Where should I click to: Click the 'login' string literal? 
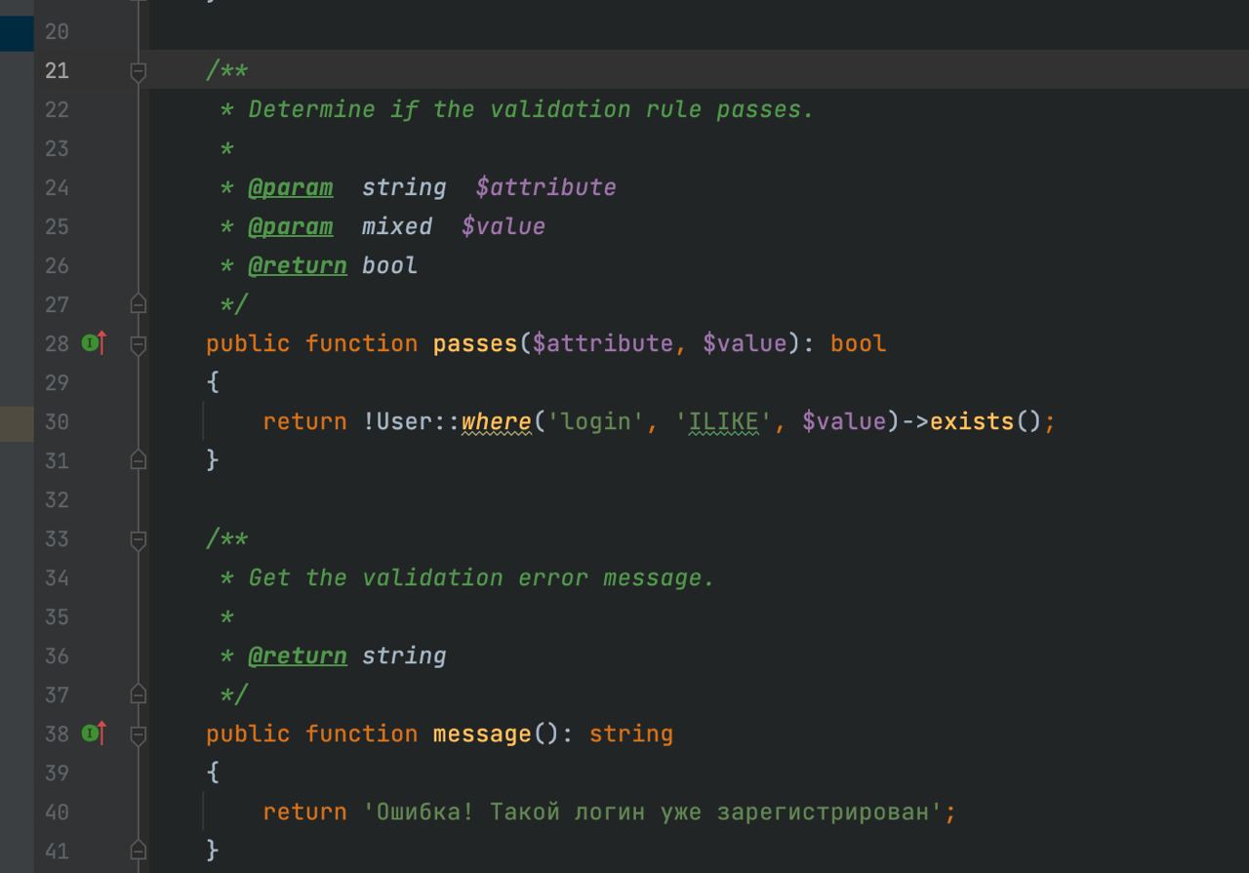(596, 421)
